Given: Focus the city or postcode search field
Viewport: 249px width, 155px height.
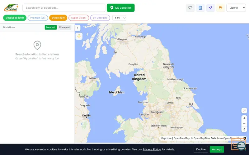Looking at the screenshot, I should [x=64, y=8].
